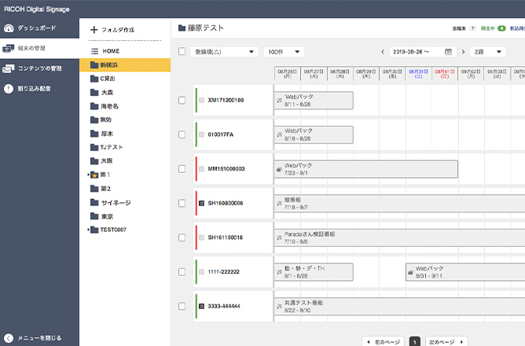The height and width of the screenshot is (346, 525).
Task: Click the コンテンツの管理 image icon
Action: point(9,68)
